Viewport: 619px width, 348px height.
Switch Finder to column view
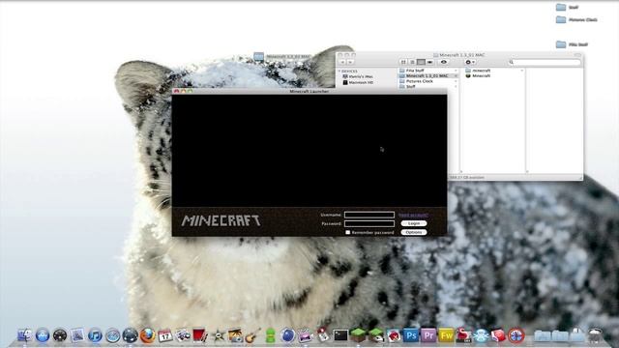click(421, 62)
